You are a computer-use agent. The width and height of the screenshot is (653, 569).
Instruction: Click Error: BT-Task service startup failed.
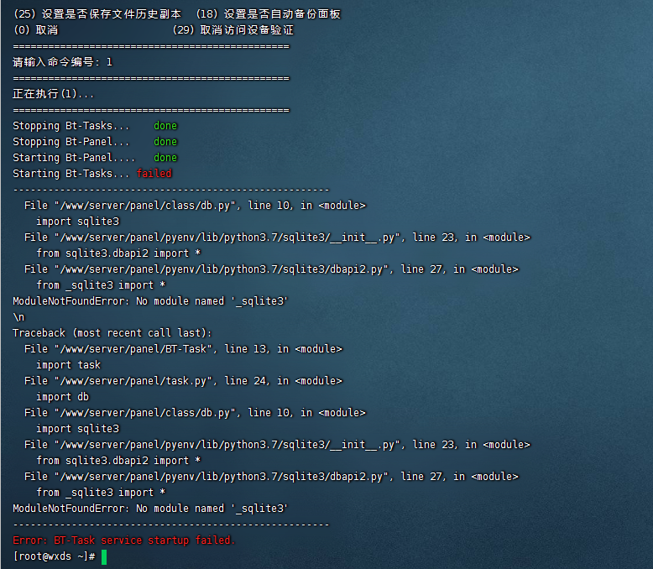124,540
